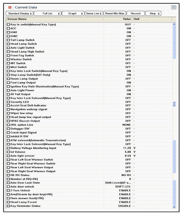Check the Head Lamp Switch checkbox
This screenshot has height=215, width=182.
coord(8,44)
